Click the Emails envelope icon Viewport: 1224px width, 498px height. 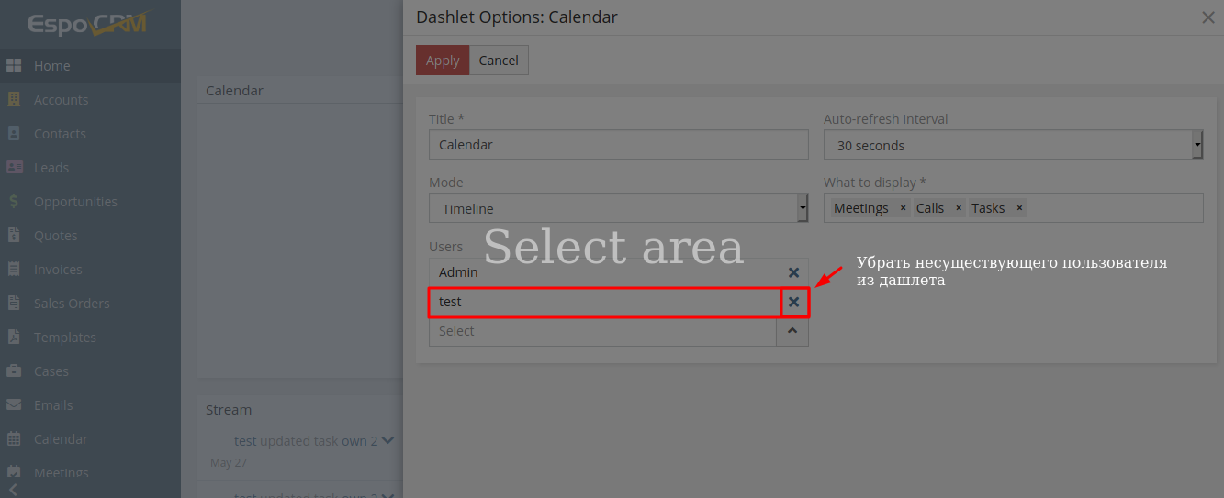pyautogui.click(x=14, y=405)
